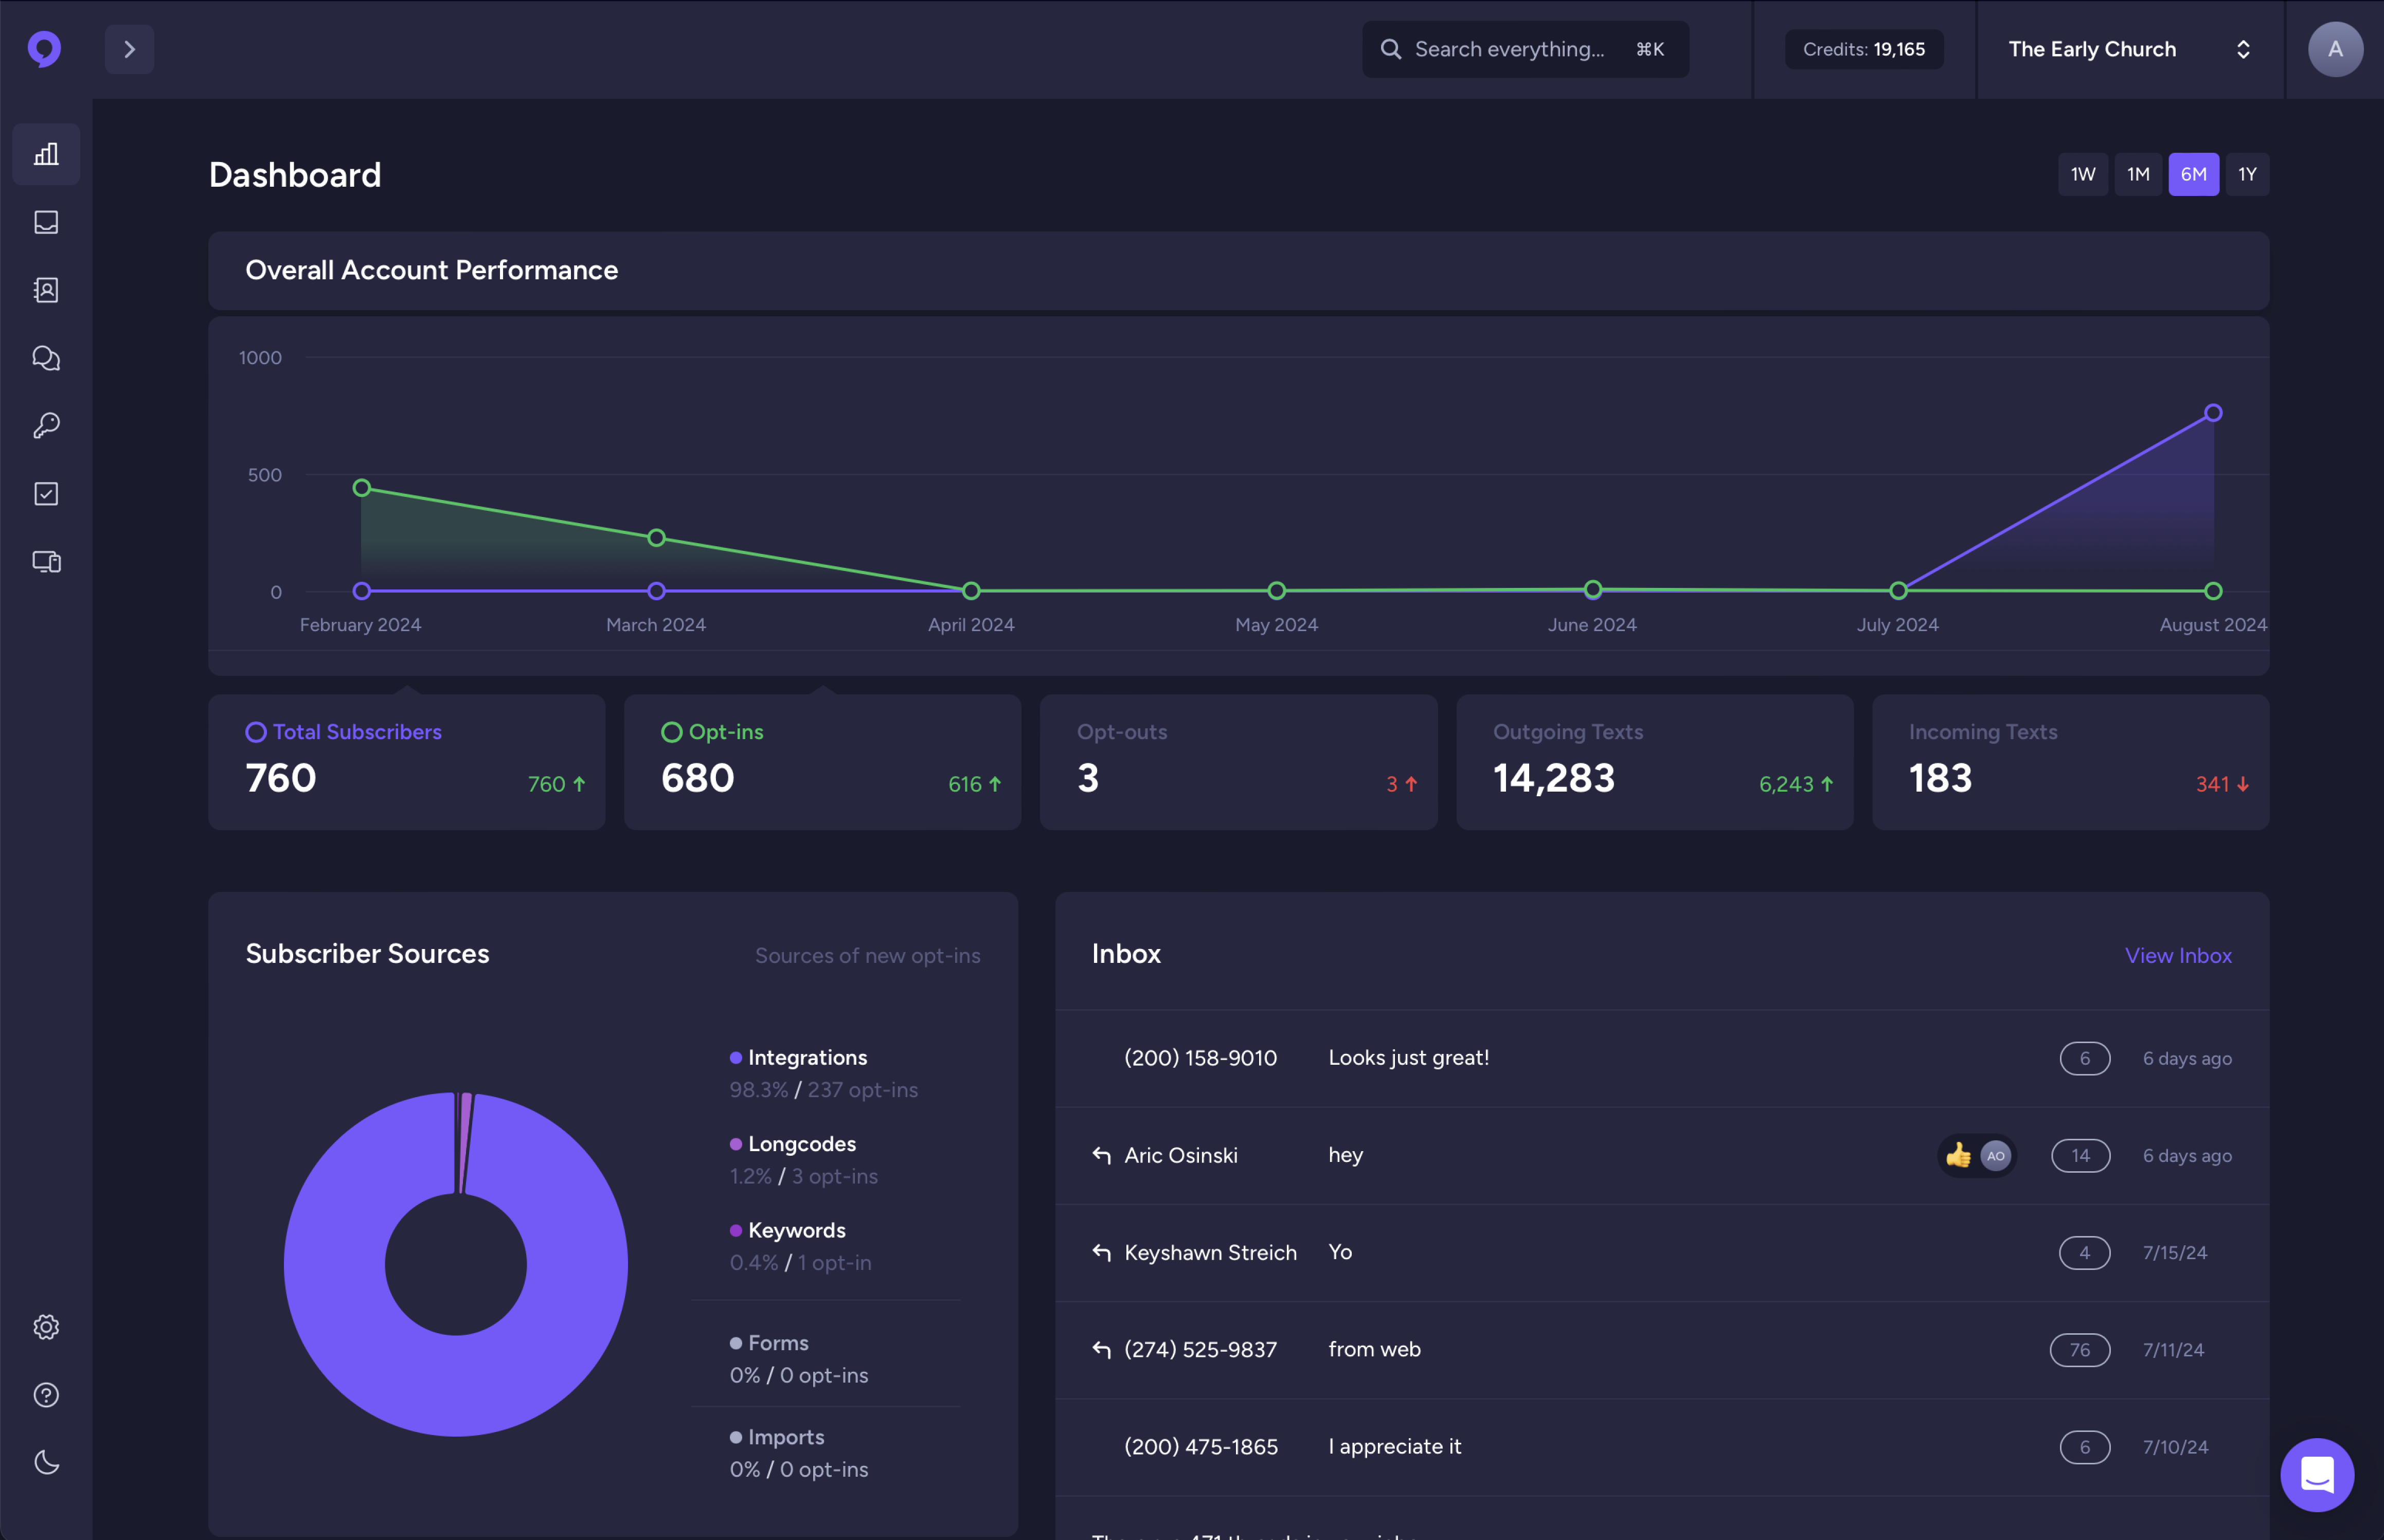Open the live chat support button
Viewport: 2384px width, 1540px height.
(2316, 1474)
